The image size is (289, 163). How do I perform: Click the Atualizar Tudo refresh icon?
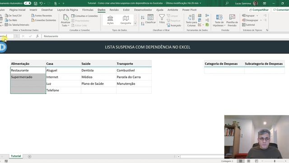click(65, 17)
